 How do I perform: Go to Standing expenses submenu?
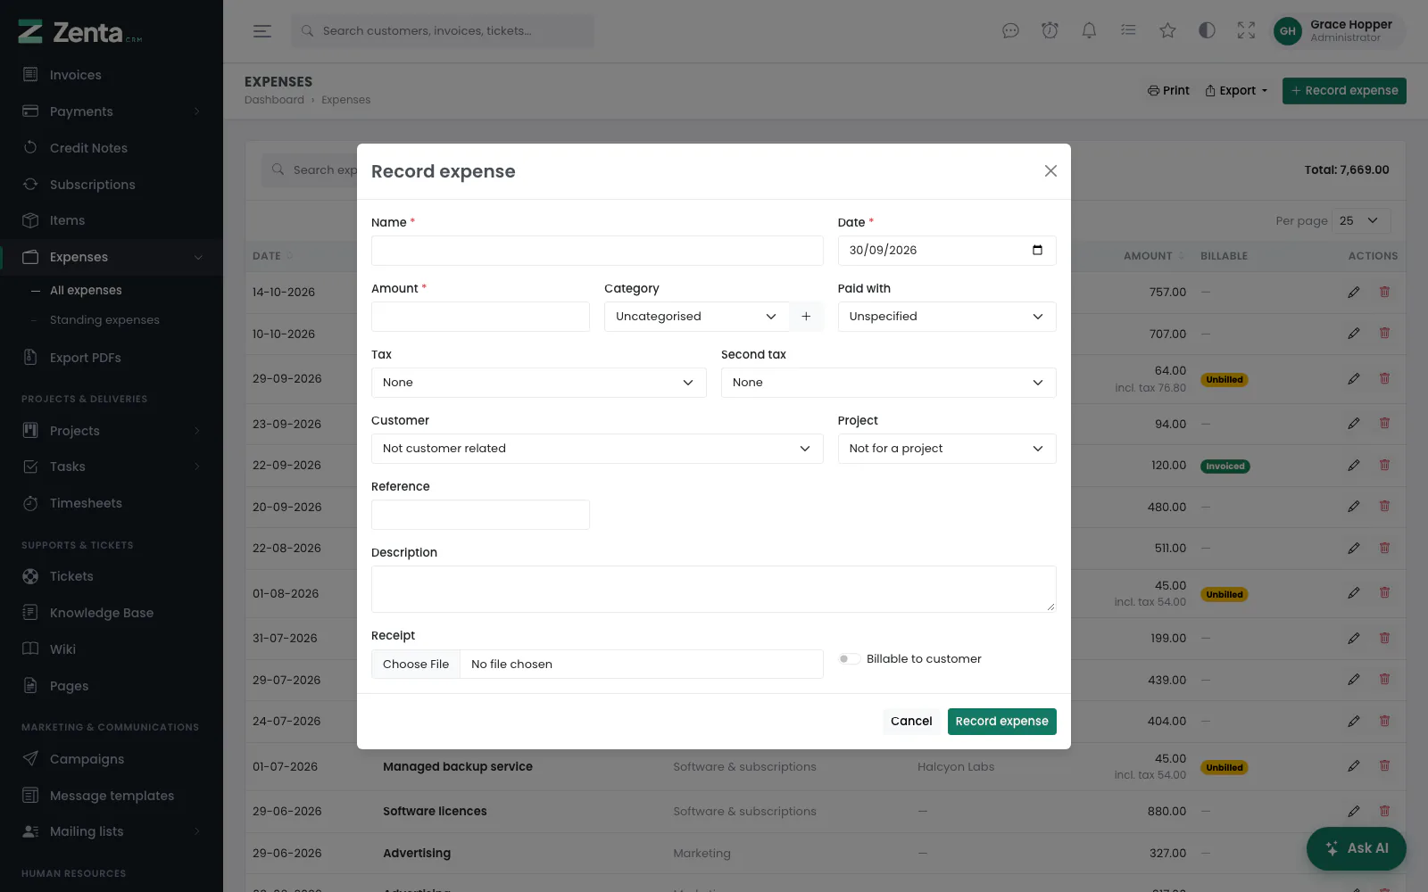[x=104, y=320]
